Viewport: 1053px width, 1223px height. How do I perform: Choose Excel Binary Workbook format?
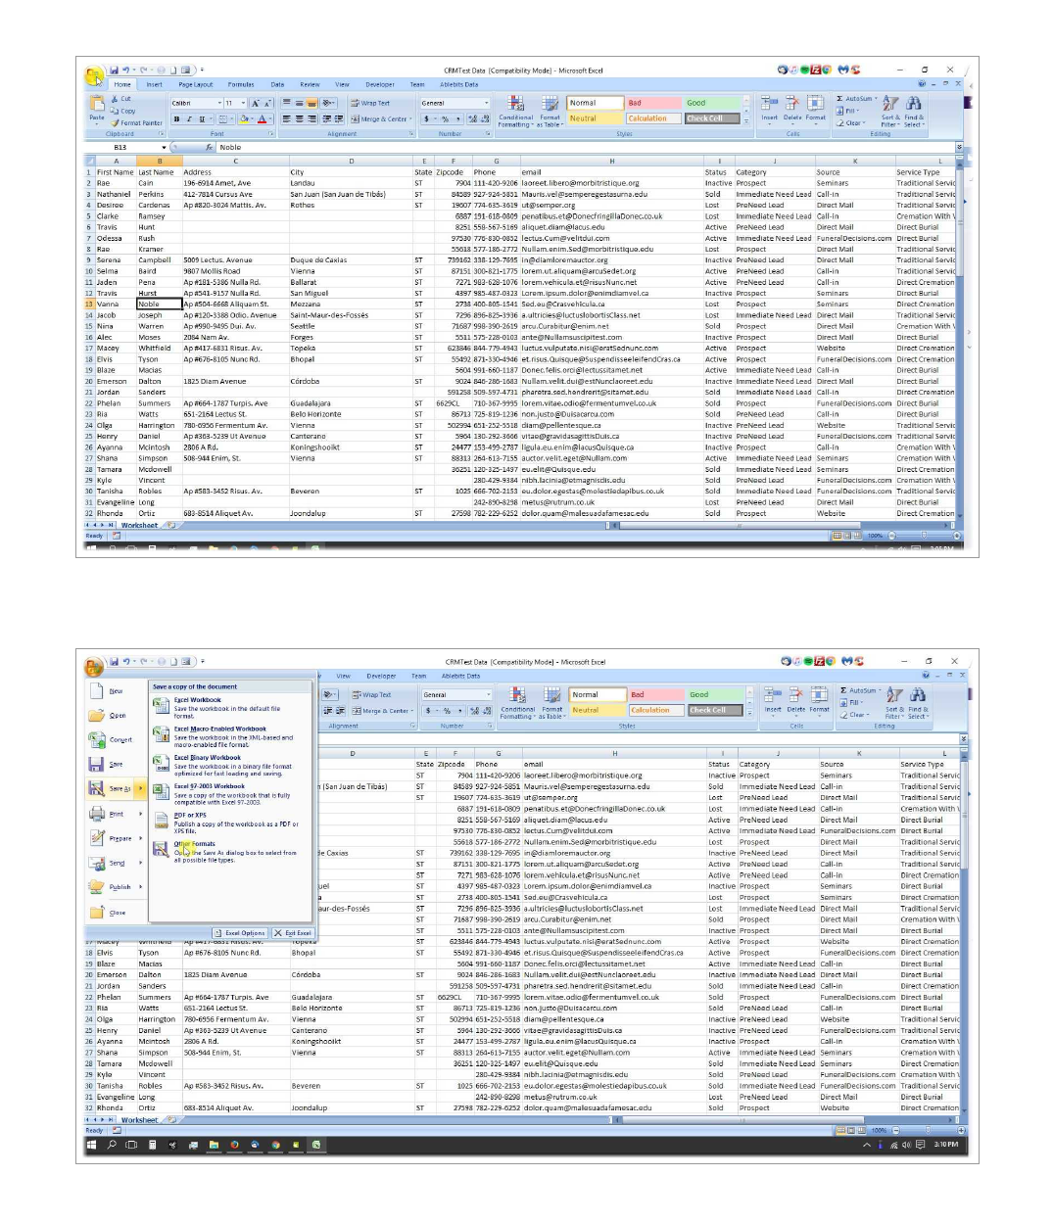pyautogui.click(x=207, y=758)
